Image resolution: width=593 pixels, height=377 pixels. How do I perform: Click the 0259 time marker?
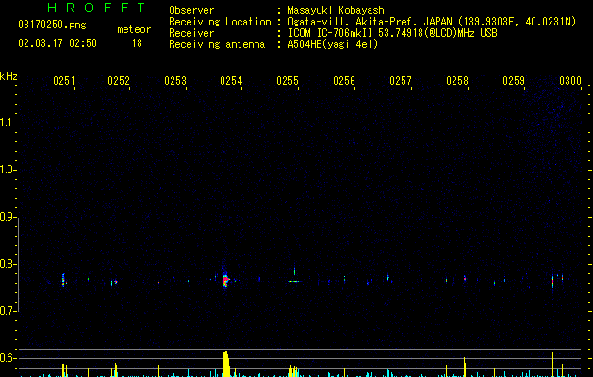pyautogui.click(x=514, y=81)
